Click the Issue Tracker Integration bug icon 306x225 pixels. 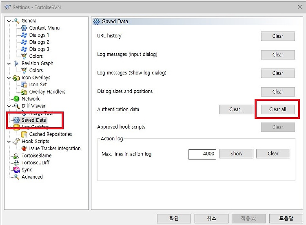point(24,149)
